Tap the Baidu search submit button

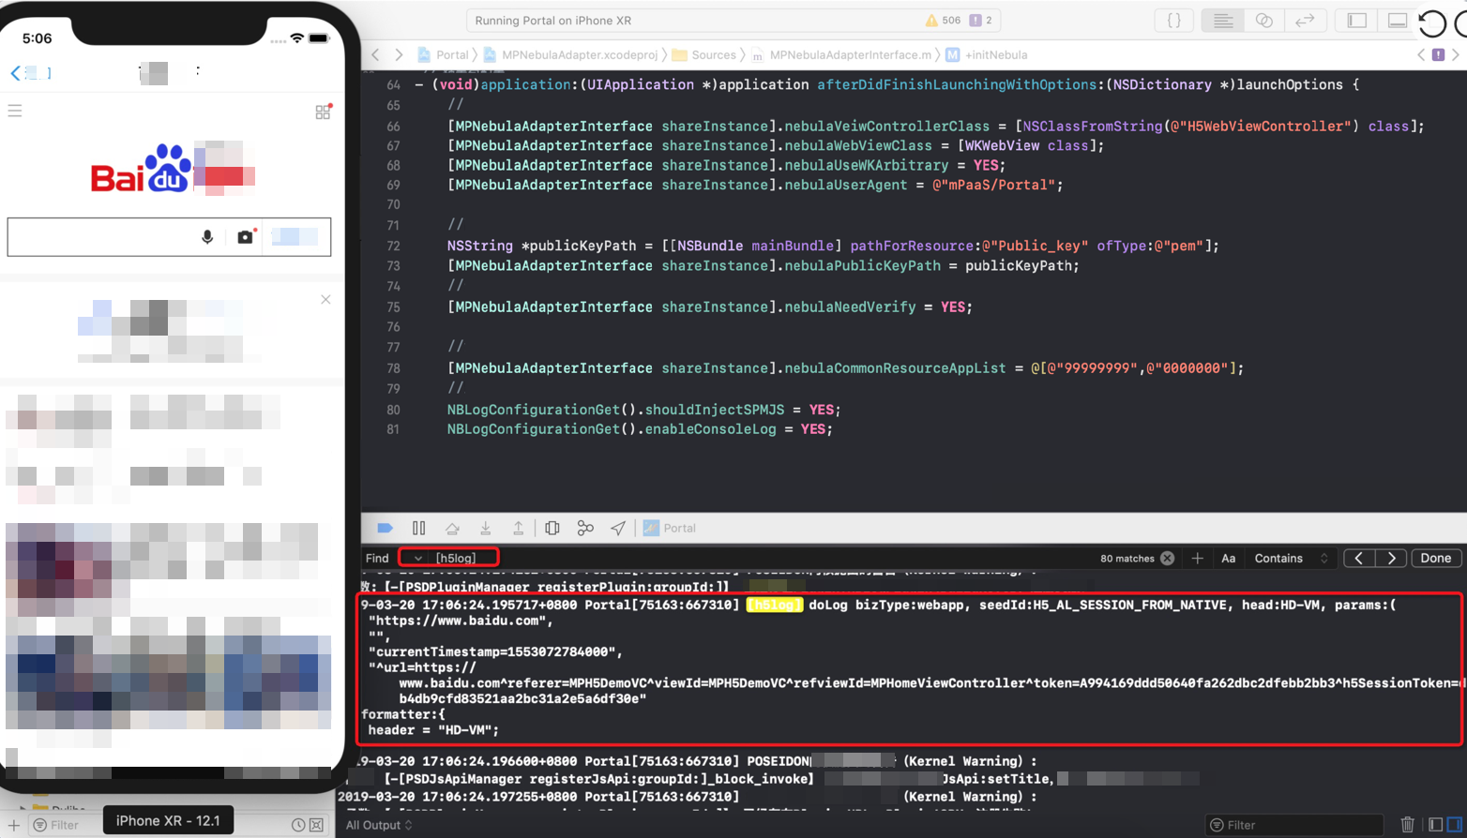[x=296, y=237]
